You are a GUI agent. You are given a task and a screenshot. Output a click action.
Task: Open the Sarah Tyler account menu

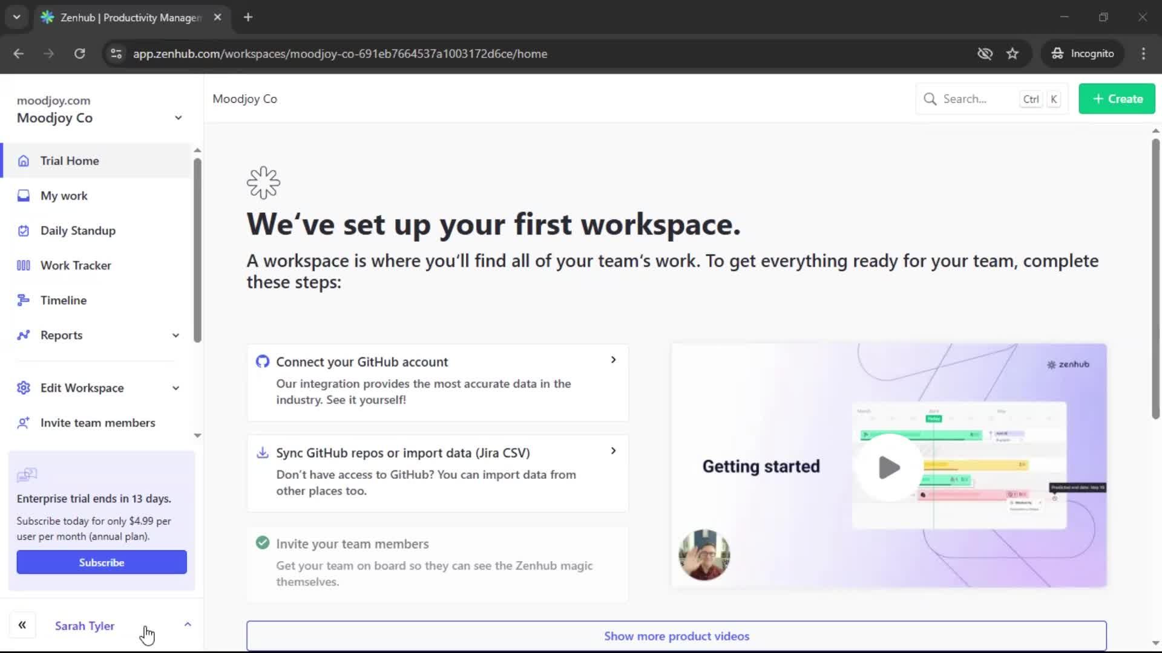tap(85, 626)
